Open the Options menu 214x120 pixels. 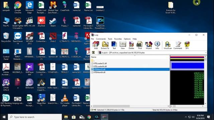pyautogui.click(x=127, y=39)
